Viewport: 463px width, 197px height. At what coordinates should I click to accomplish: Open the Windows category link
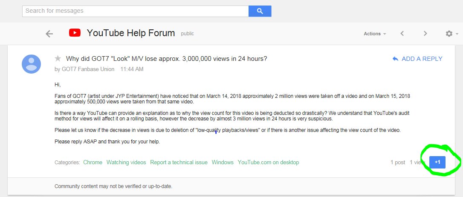[223, 163]
